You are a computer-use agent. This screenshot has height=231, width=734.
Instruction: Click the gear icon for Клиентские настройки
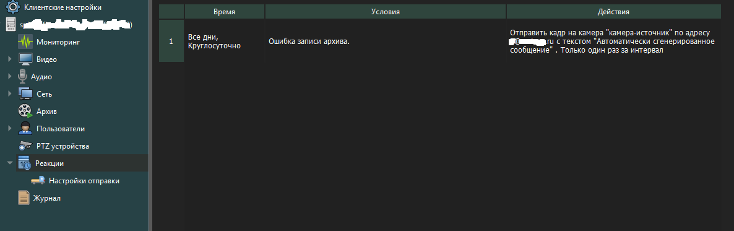(x=12, y=7)
